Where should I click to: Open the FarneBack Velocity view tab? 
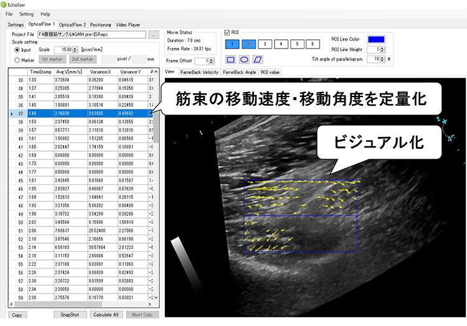tap(199, 72)
